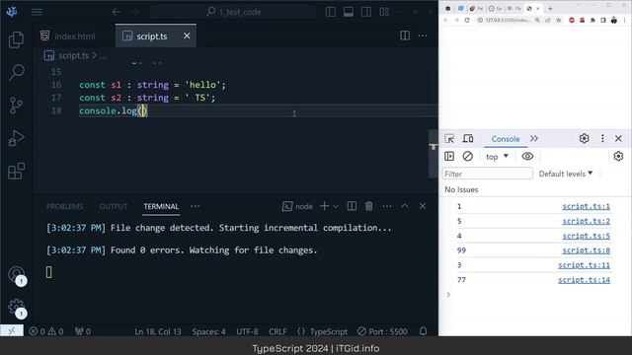Image resolution: width=632 pixels, height=355 pixels.
Task: Click Ln 18, Col 13 status item
Action: [x=158, y=331]
